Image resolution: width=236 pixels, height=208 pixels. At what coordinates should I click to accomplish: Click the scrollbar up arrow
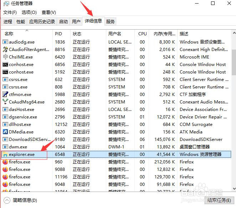click(234, 33)
